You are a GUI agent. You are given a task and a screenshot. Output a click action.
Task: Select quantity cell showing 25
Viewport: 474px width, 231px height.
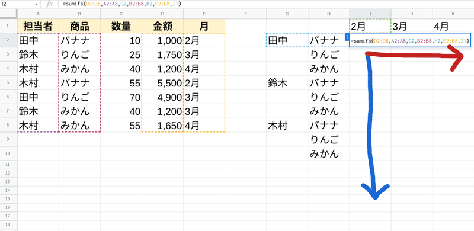pos(121,54)
